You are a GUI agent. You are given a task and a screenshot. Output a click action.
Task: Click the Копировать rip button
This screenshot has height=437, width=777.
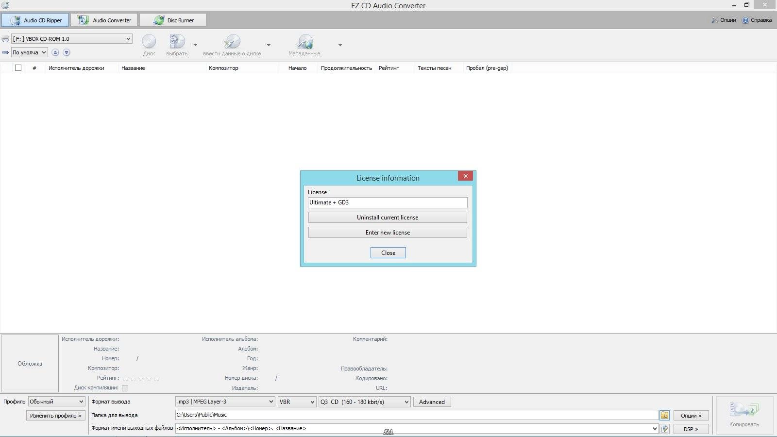pyautogui.click(x=744, y=415)
